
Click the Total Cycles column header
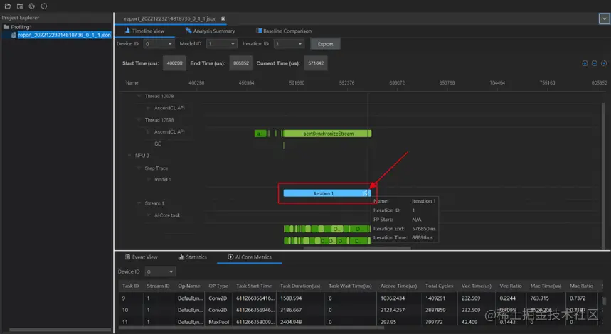click(439, 286)
